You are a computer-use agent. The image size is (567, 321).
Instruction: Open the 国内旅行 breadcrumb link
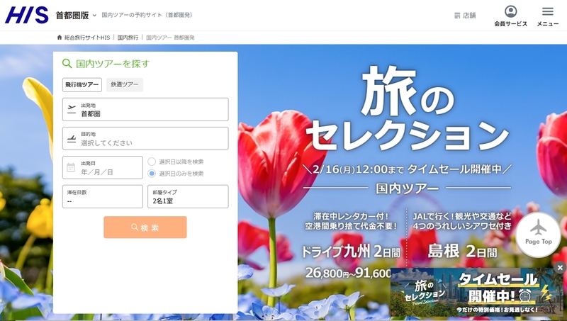coord(128,37)
